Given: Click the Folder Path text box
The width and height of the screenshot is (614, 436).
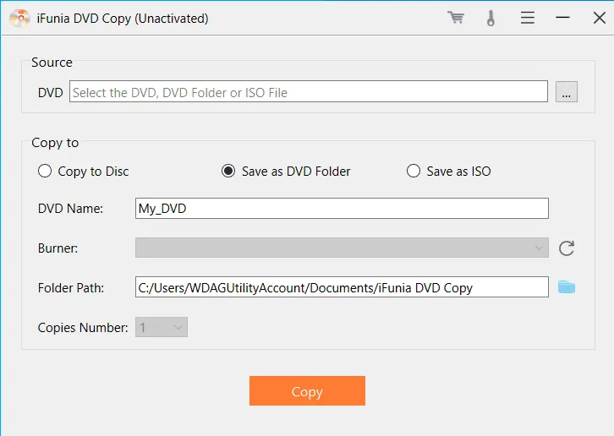Looking at the screenshot, I should pos(342,287).
